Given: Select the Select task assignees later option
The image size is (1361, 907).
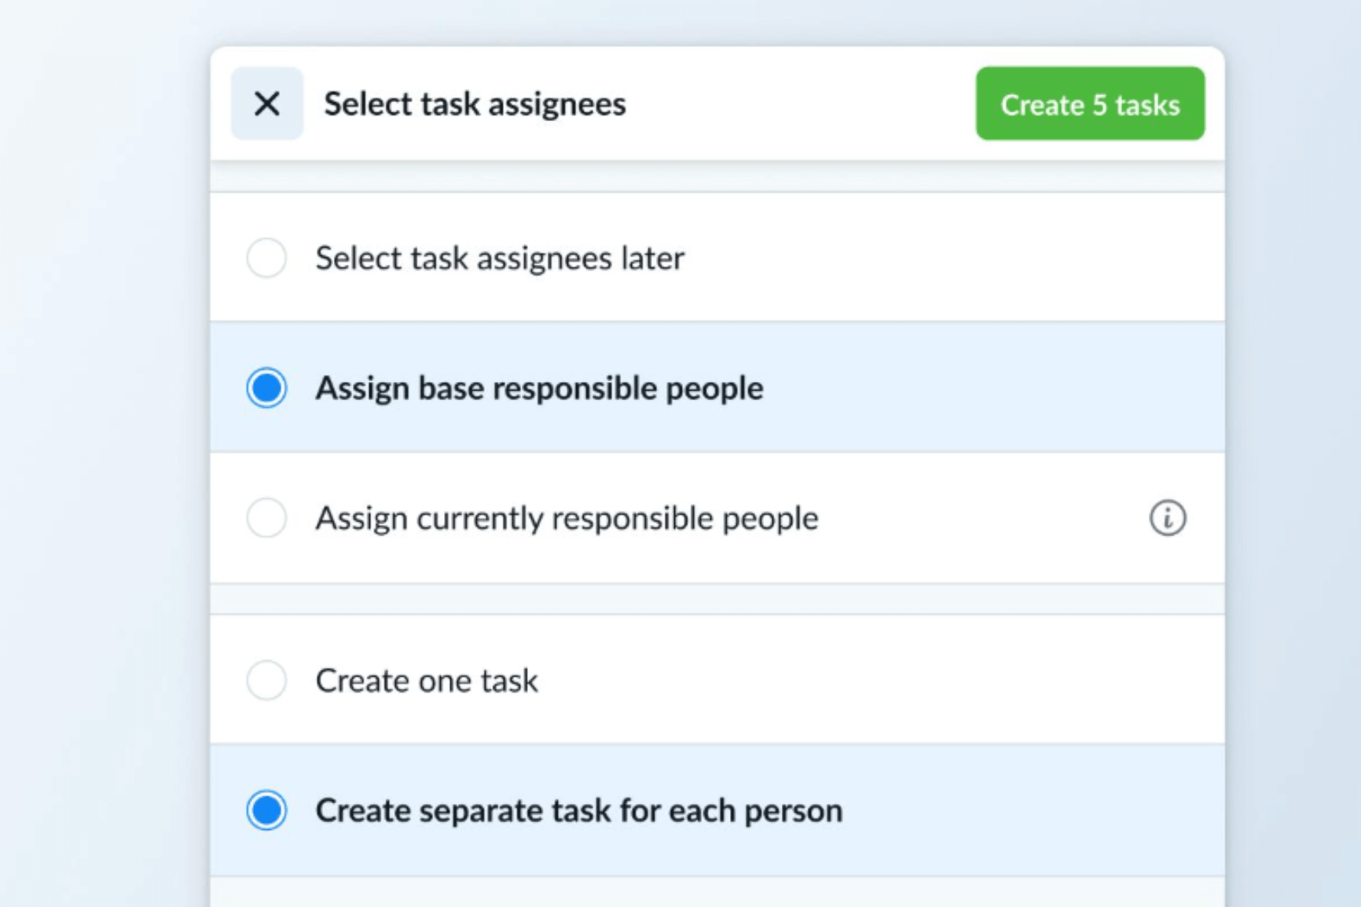Looking at the screenshot, I should [x=500, y=257].
